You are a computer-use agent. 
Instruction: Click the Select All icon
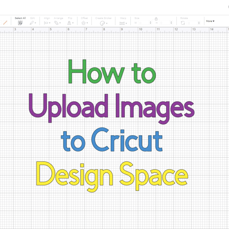[20, 23]
